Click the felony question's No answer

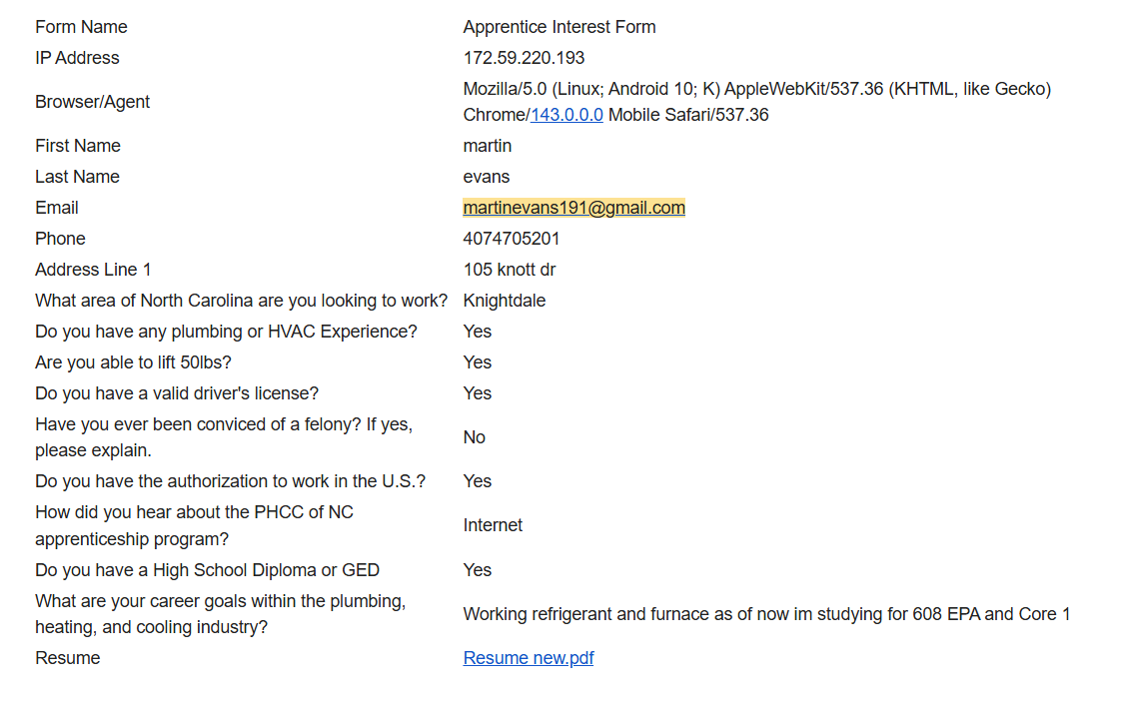pyautogui.click(x=475, y=436)
